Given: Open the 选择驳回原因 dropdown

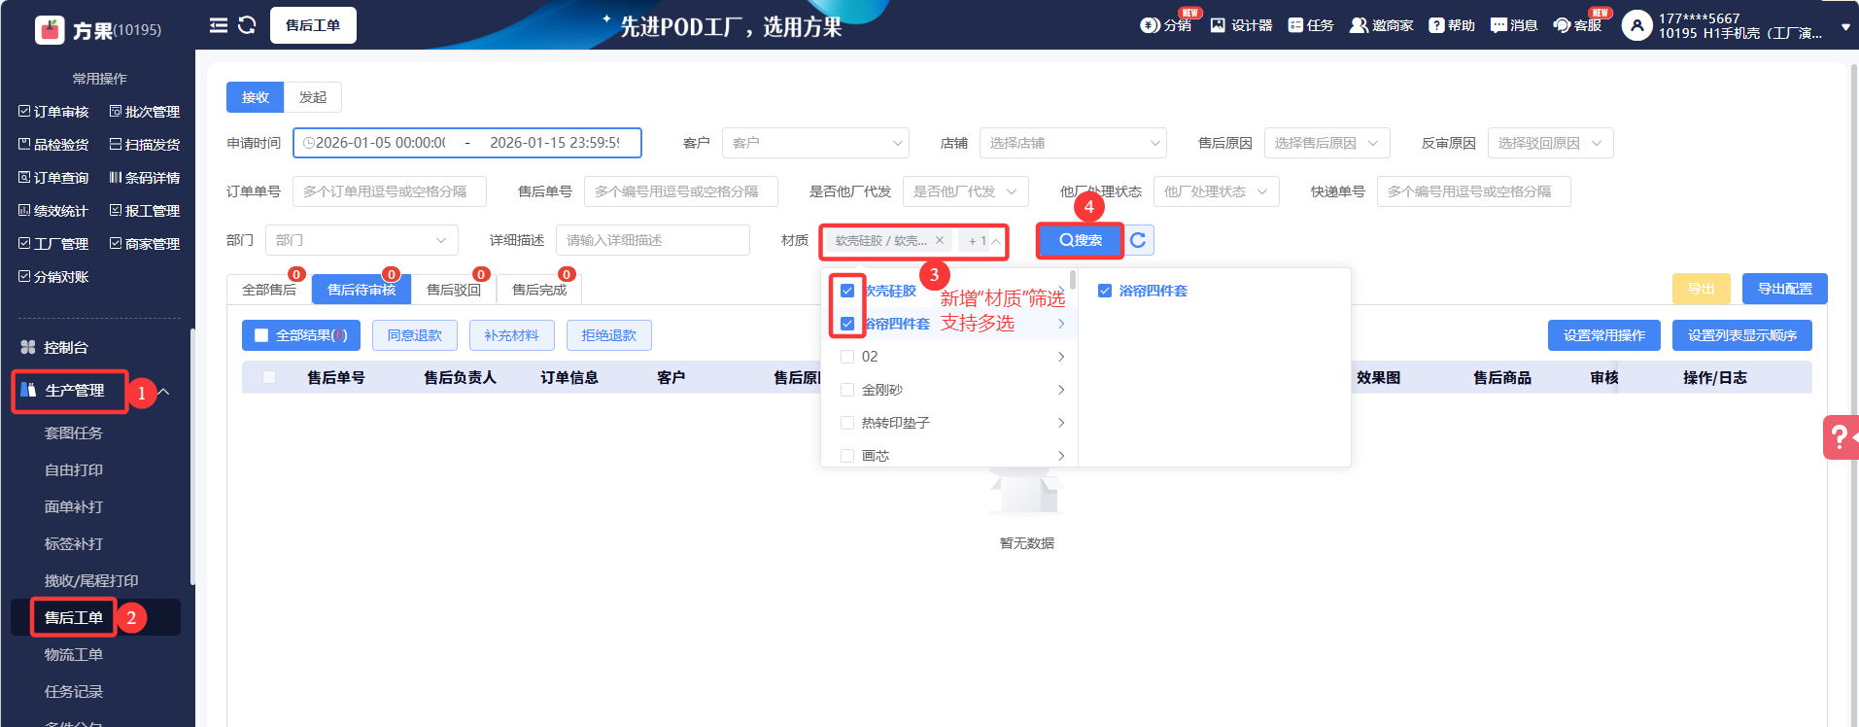Looking at the screenshot, I should [x=1550, y=143].
